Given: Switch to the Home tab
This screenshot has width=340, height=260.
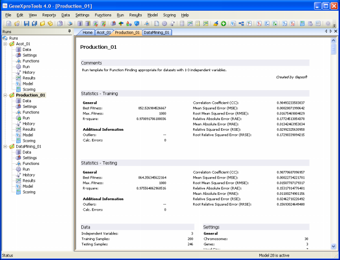Looking at the screenshot, I should pyautogui.click(x=87, y=33).
